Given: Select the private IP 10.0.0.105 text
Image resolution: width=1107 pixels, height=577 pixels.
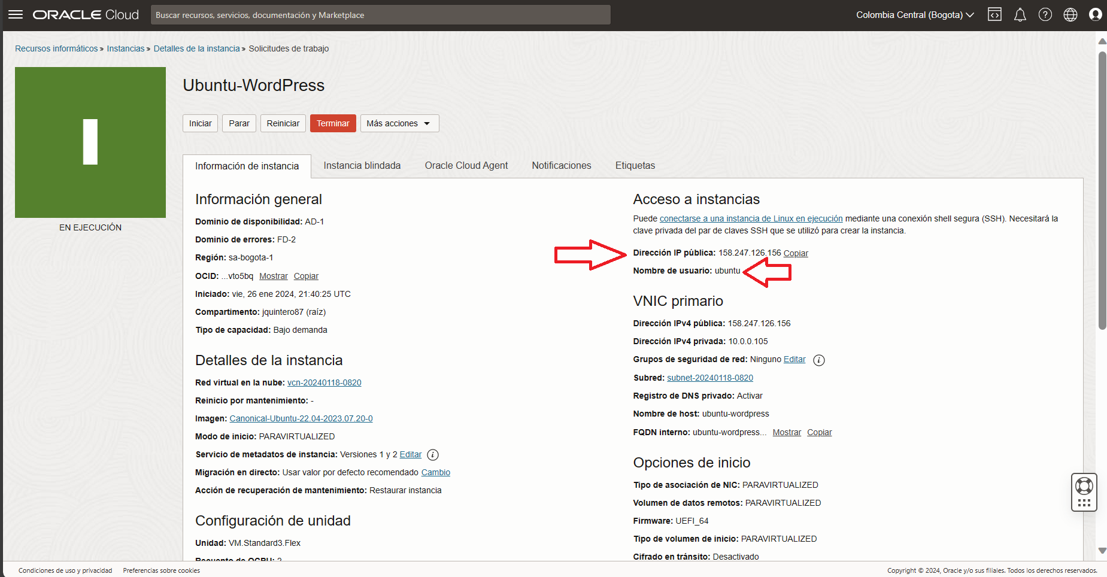Looking at the screenshot, I should point(748,341).
